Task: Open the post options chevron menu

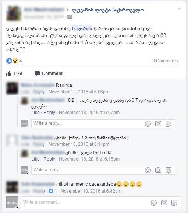Action: pyautogui.click(x=180, y=9)
